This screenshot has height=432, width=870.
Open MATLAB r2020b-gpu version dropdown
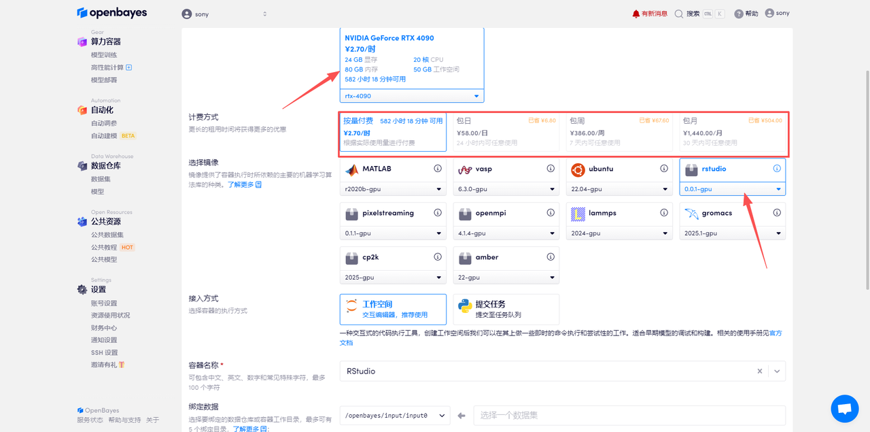[393, 188]
